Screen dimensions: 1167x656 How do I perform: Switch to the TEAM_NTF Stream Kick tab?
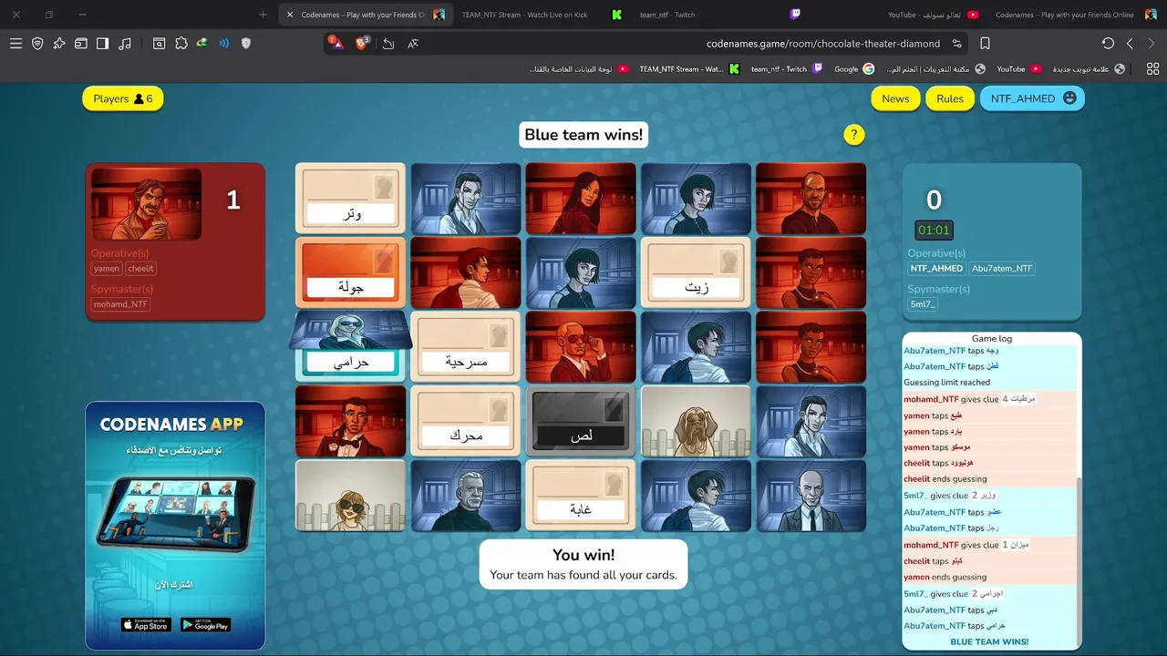[x=542, y=15]
